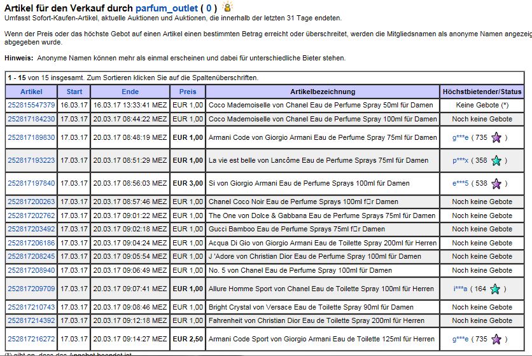Viewport: 532px width, 356px height.
Task: Select 'Gucci Bamboo Eau de Perfume' description
Action: (297, 229)
